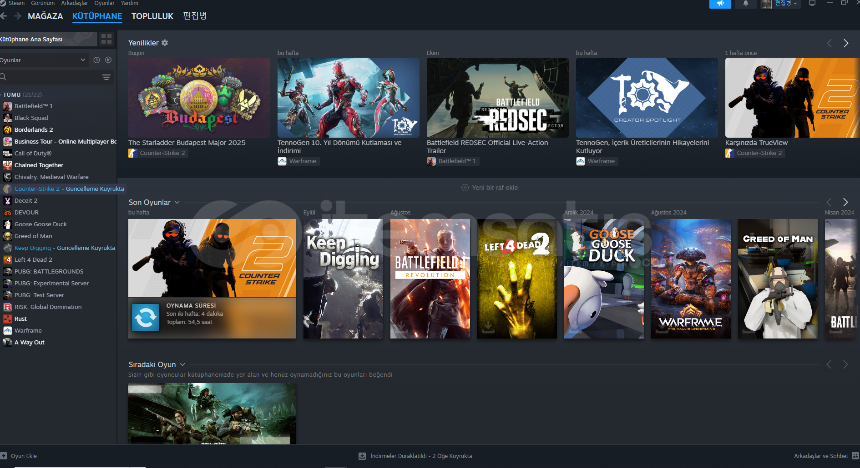The height and width of the screenshot is (468, 860).
Task: Open the notifications bell
Action: coord(746,4)
